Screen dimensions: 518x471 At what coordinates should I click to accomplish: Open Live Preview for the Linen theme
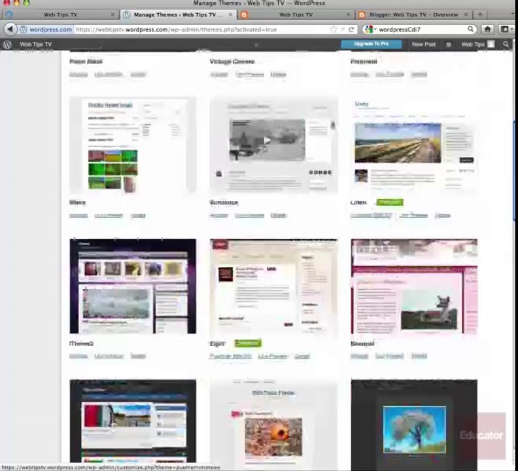point(413,215)
